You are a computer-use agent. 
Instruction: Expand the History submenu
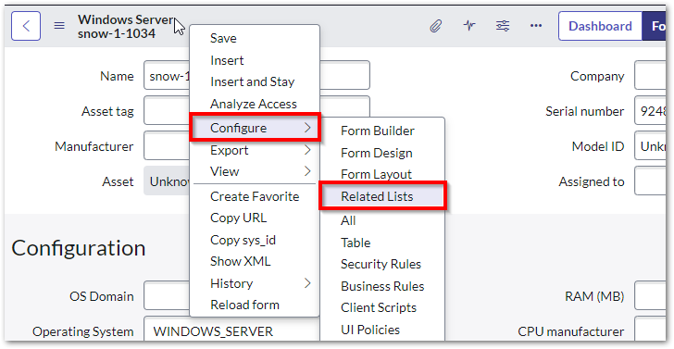(255, 283)
